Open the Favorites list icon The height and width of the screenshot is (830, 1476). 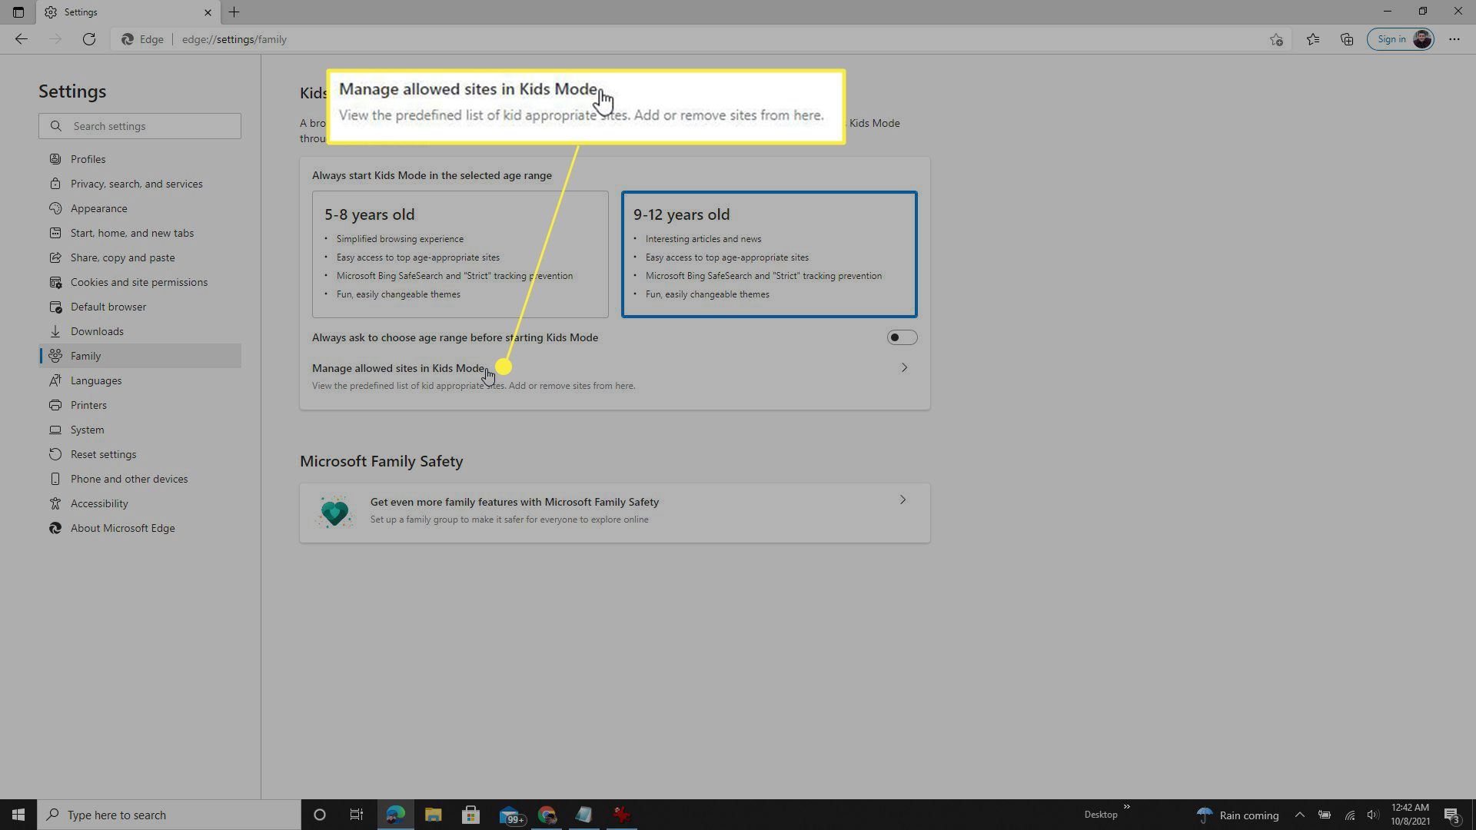1312,39
